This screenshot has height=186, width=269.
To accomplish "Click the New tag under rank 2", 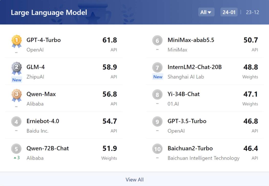I will (17, 80).
